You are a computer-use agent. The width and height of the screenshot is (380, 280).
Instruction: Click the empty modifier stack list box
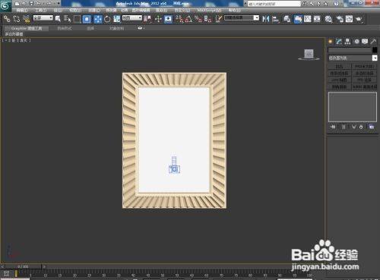click(x=353, y=107)
